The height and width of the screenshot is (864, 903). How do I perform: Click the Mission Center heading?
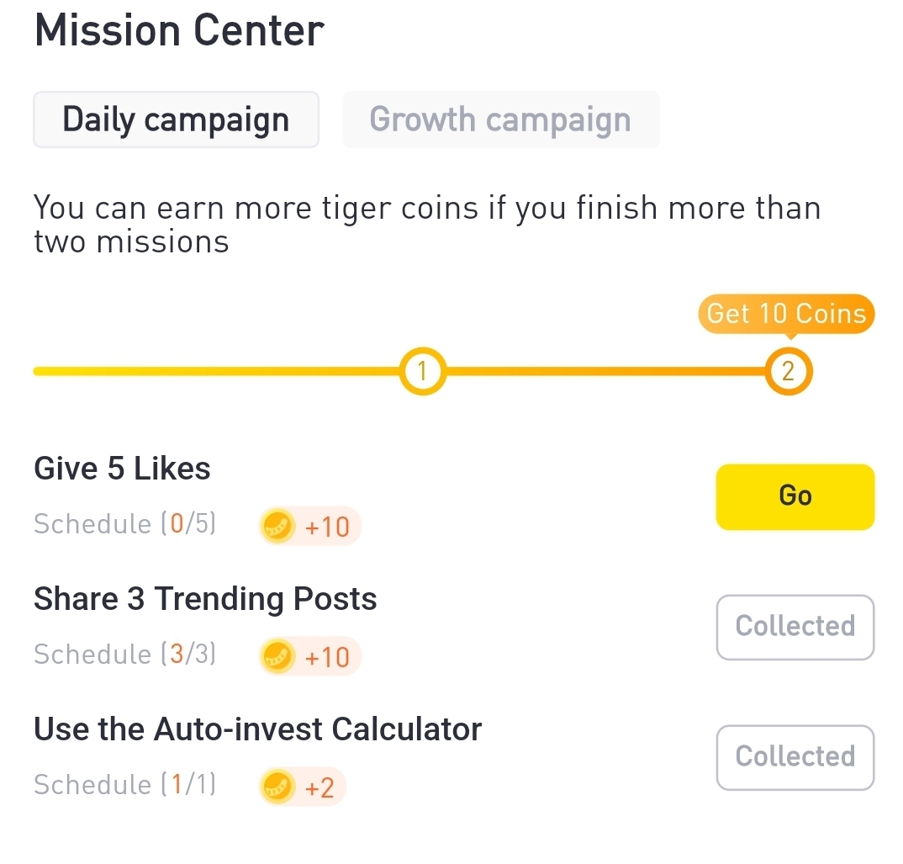(178, 31)
